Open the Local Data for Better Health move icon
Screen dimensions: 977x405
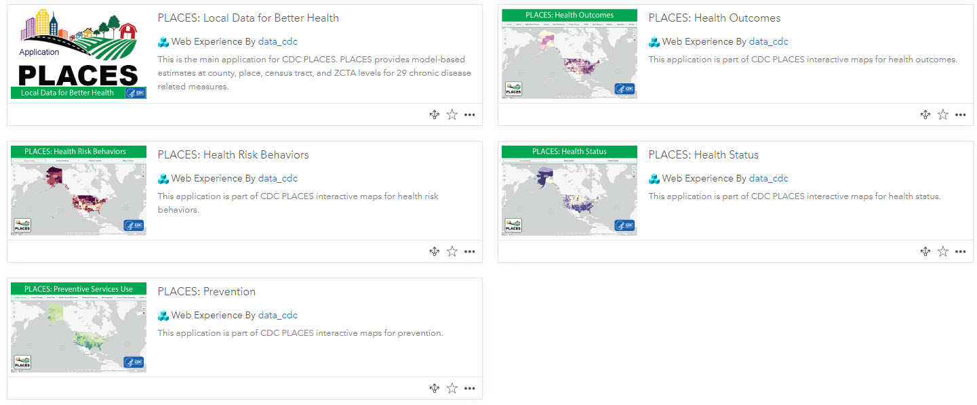[x=435, y=114]
